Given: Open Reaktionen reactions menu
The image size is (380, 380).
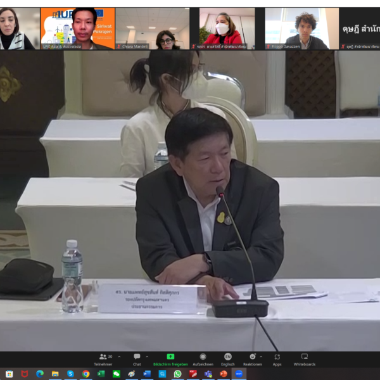Looking at the screenshot, I should (x=253, y=360).
